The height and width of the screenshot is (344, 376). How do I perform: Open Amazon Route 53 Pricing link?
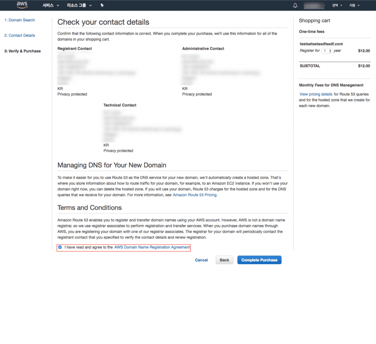coord(195,195)
